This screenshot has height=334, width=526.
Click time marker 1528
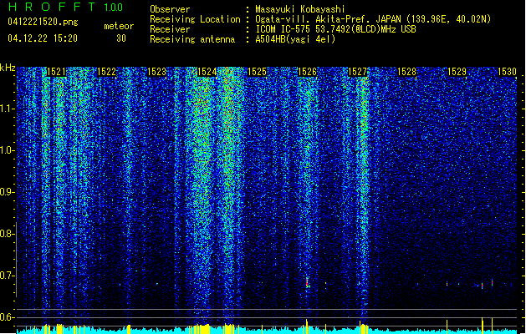coord(407,72)
